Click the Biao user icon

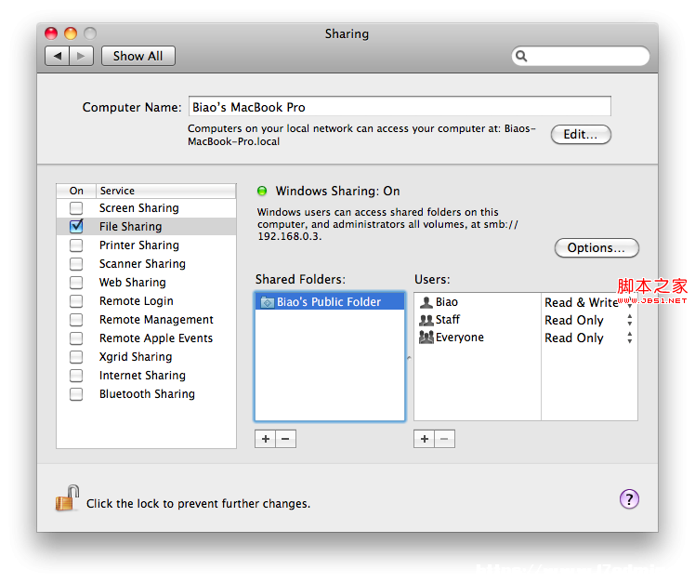[x=426, y=302]
